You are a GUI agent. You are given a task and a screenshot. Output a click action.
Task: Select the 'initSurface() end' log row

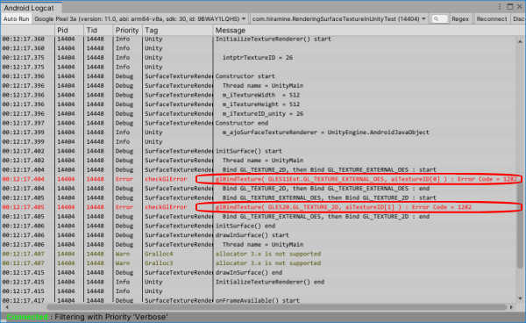259,226
